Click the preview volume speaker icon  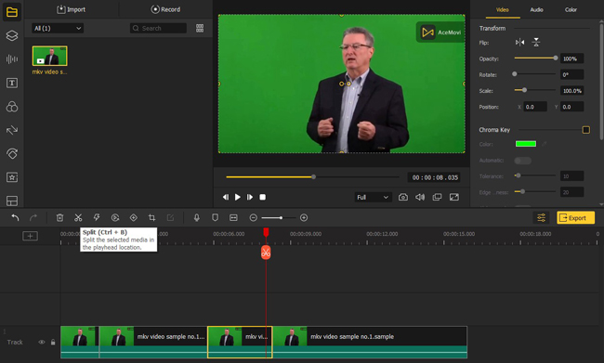click(420, 197)
